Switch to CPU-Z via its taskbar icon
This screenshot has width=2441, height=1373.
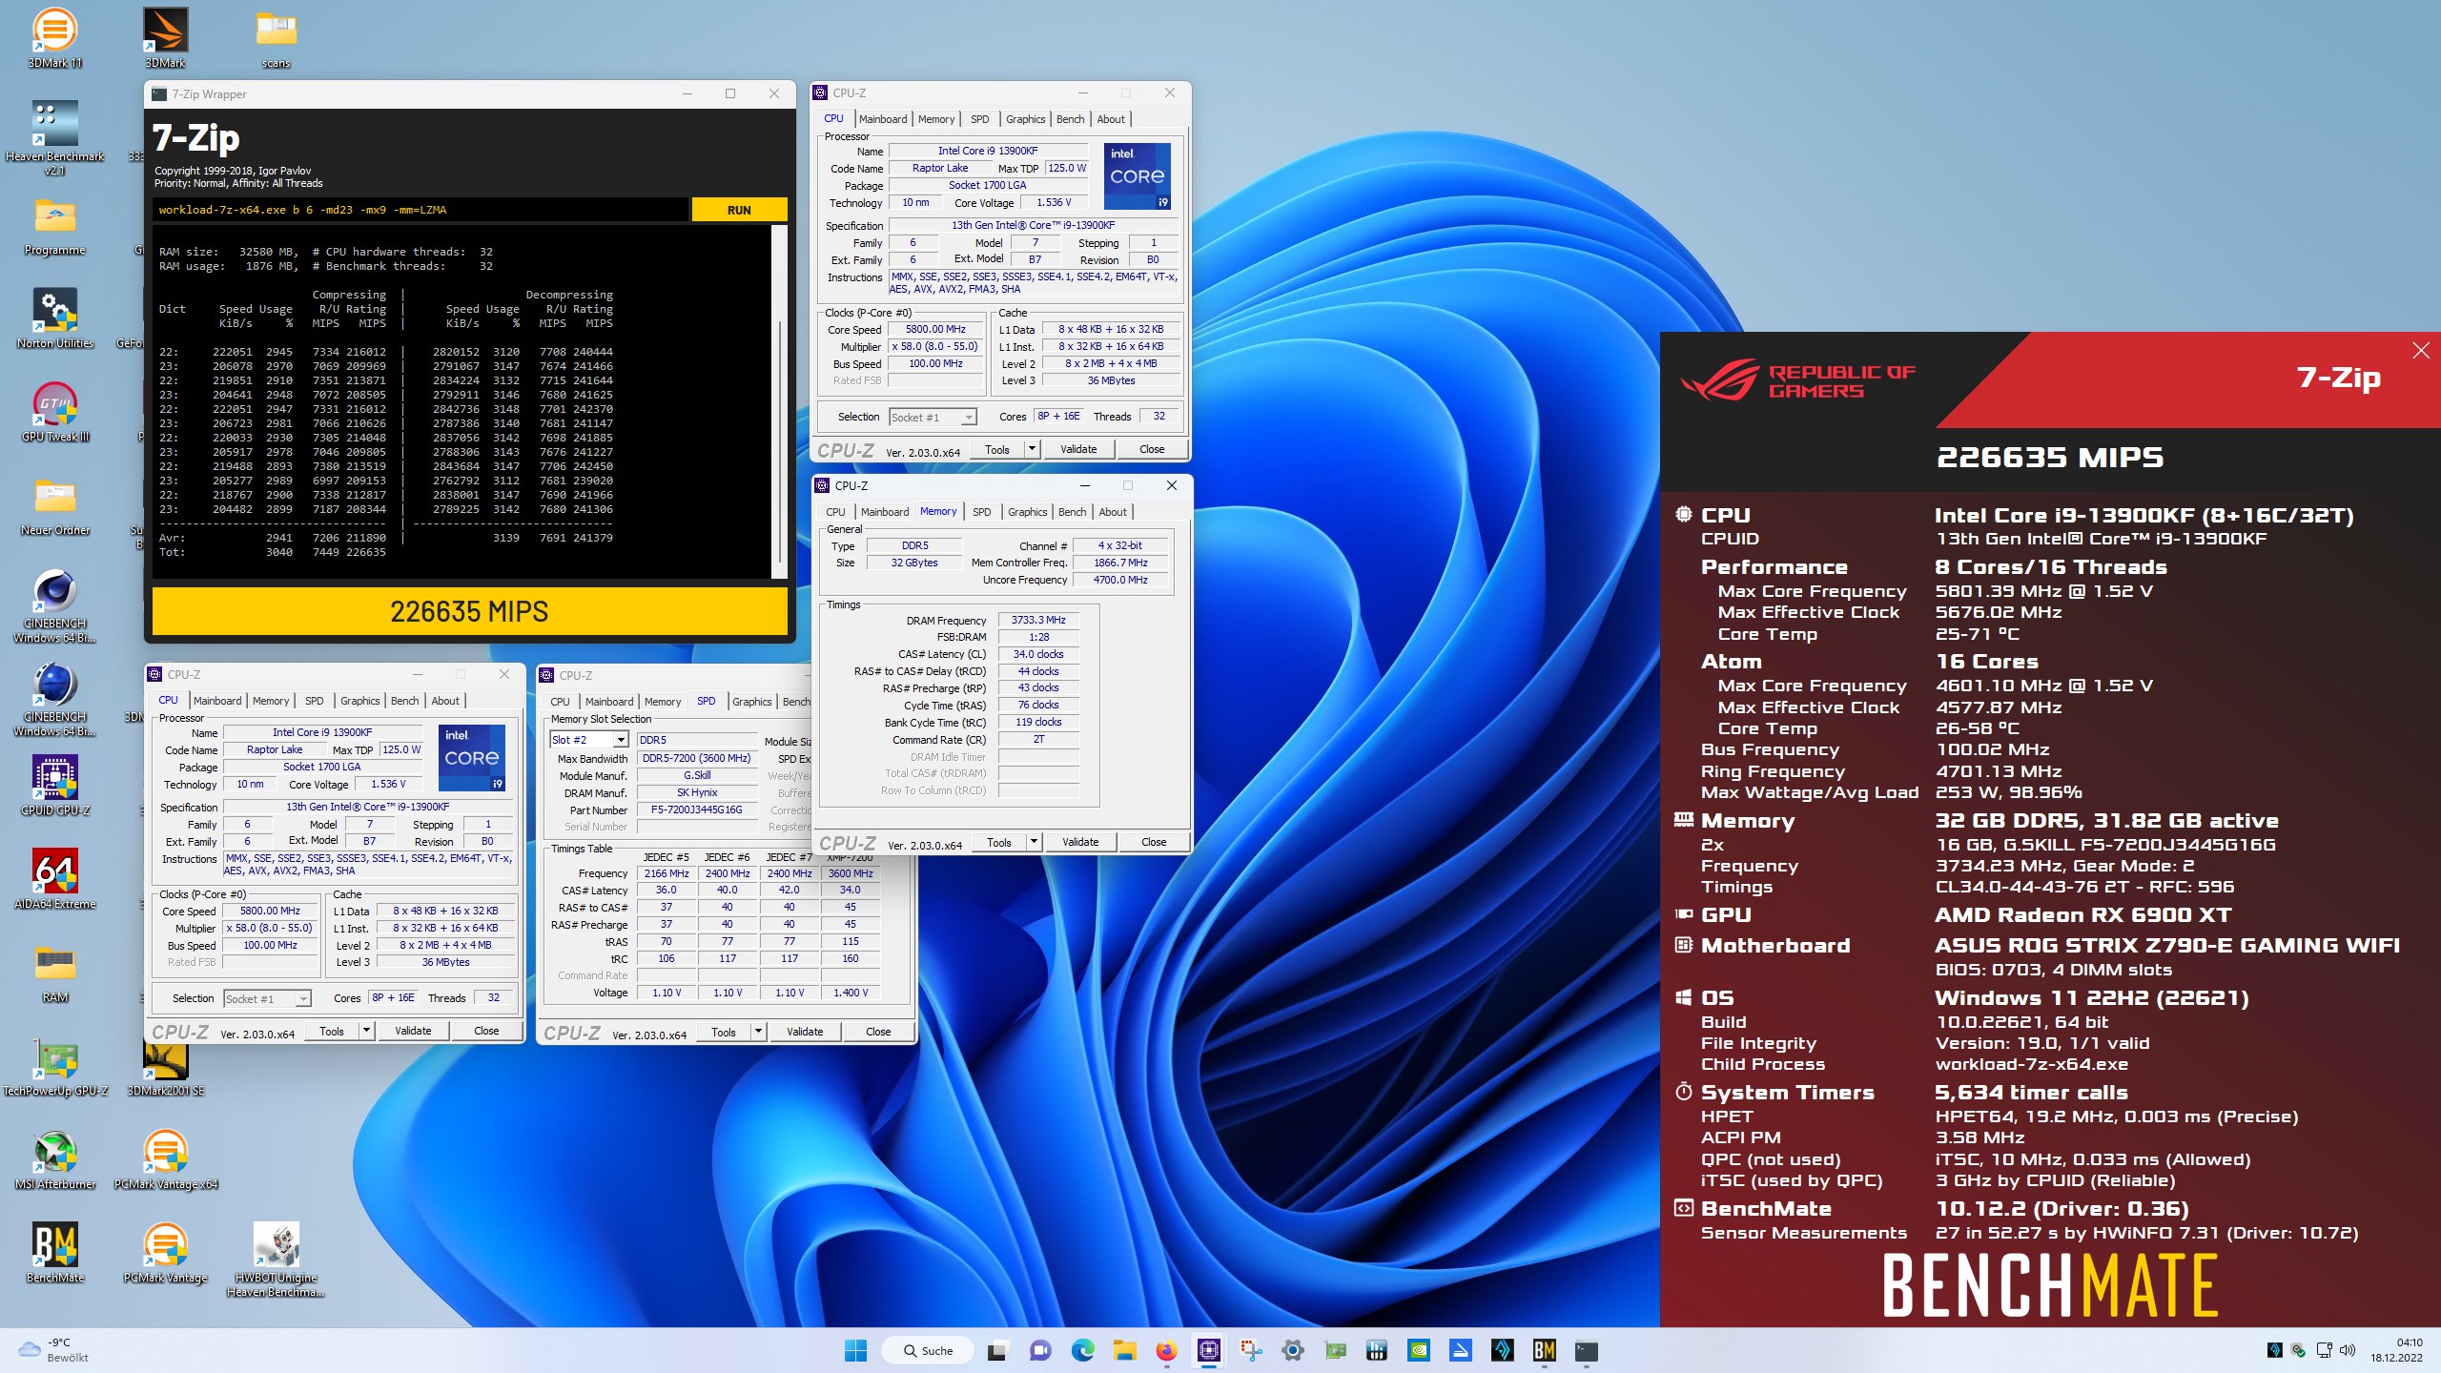tap(1208, 1350)
